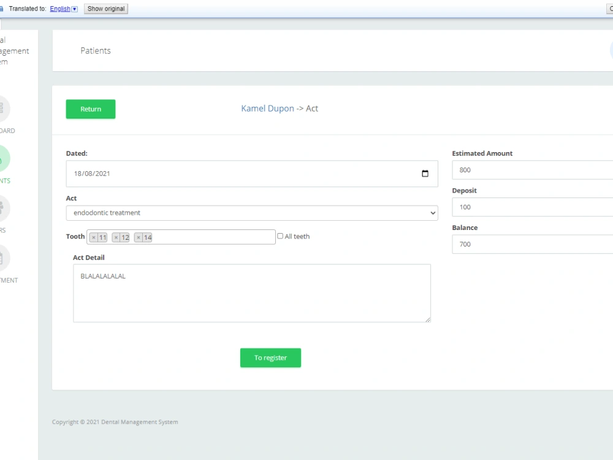Focus the Dated input field

(252, 174)
